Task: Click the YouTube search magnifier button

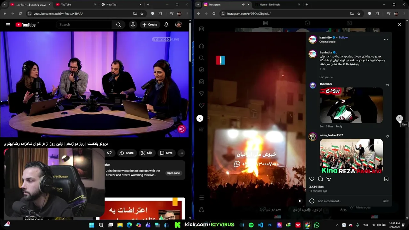Action: point(119,25)
